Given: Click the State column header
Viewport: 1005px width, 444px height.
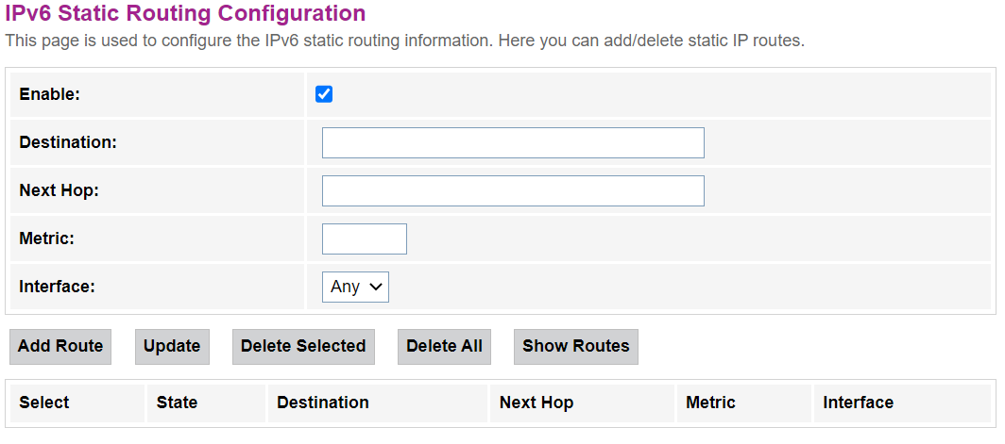Looking at the screenshot, I should tap(177, 403).
